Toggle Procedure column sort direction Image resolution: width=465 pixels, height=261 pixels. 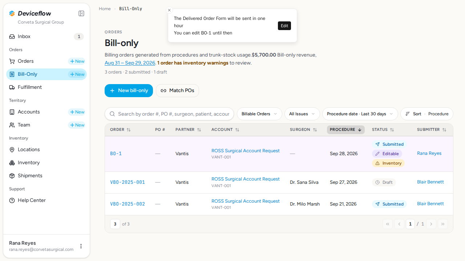[x=346, y=130]
